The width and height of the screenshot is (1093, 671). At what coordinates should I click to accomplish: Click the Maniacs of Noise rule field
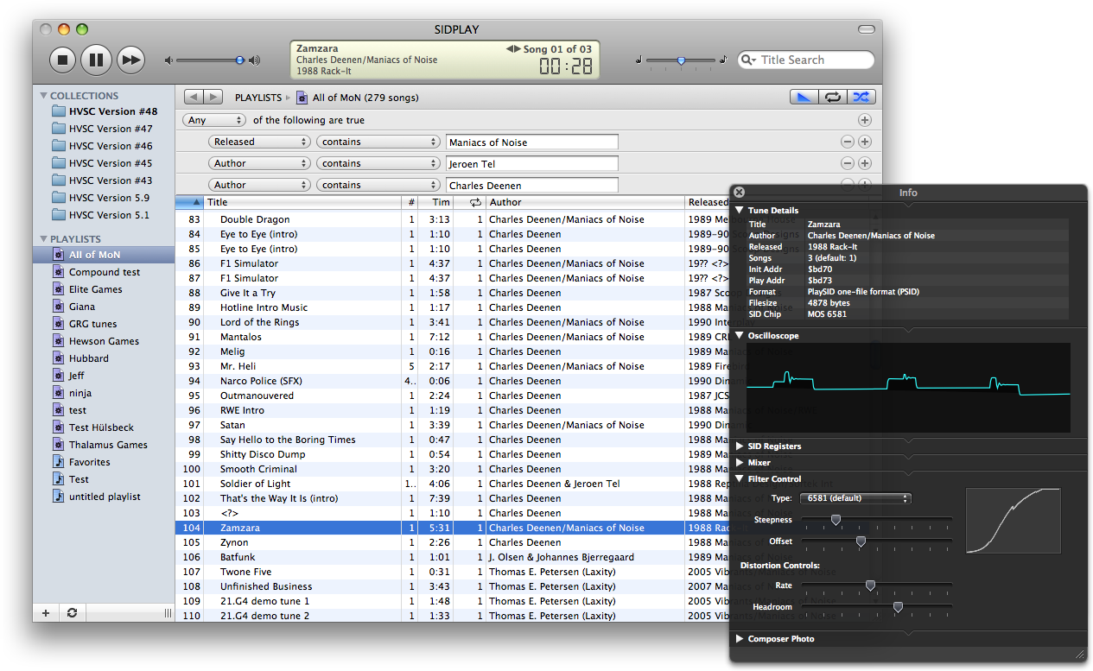tap(532, 142)
